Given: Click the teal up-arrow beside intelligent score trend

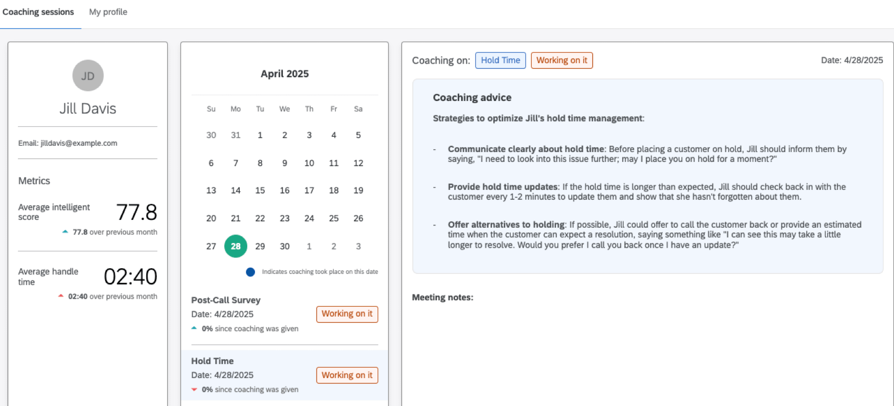Looking at the screenshot, I should 65,231.
